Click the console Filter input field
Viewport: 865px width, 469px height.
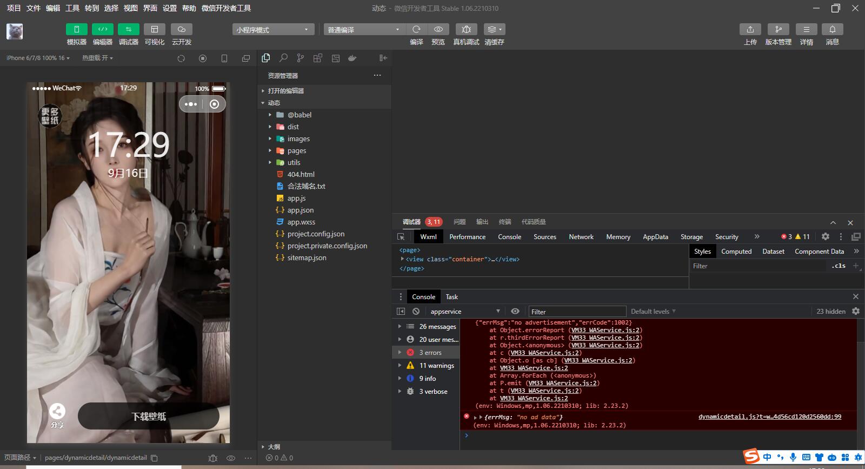(576, 312)
